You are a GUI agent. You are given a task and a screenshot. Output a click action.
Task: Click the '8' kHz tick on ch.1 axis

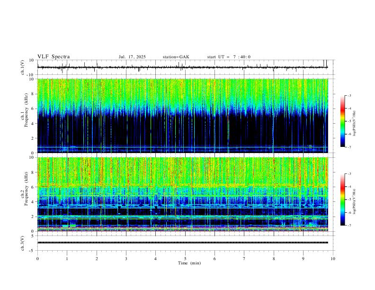pyautogui.click(x=33, y=94)
